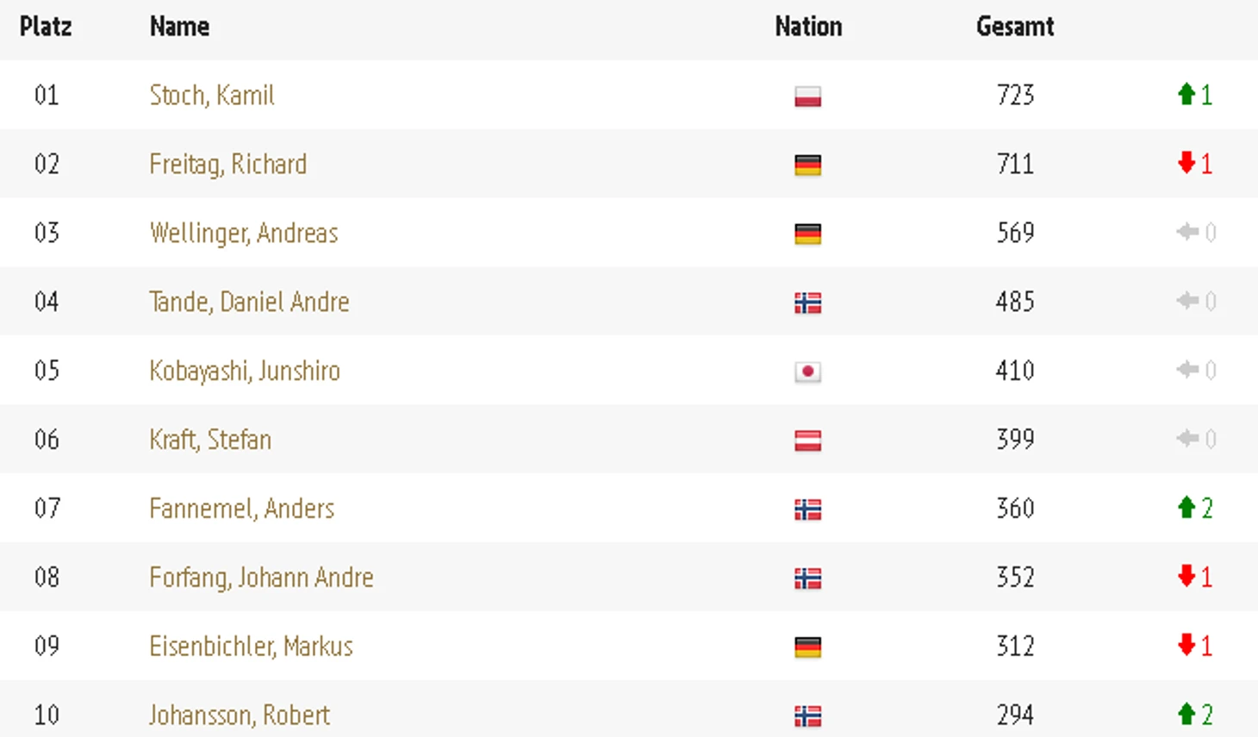Open Stoch, Kamil profile link
Image resolution: width=1258 pixels, height=737 pixels.
click(212, 95)
